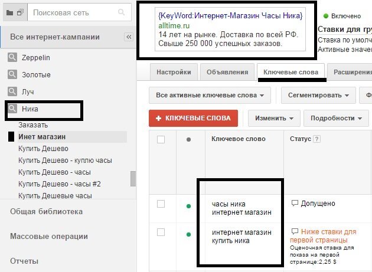Open the Изменить dropdown
372x272 pixels.
[274, 118]
